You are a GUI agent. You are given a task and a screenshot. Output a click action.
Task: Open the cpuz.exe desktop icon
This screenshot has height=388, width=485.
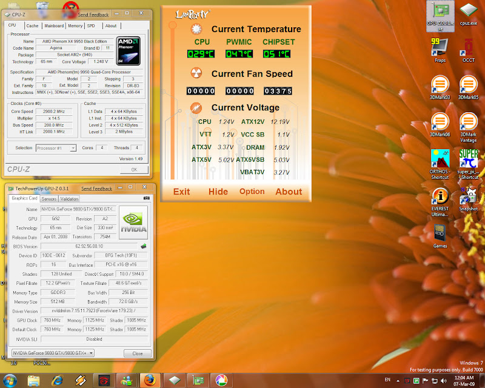(468, 13)
